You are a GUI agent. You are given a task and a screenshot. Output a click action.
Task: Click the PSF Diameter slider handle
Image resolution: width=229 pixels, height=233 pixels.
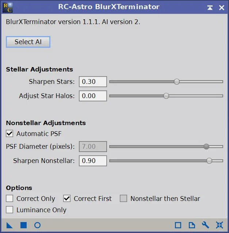(x=206, y=147)
